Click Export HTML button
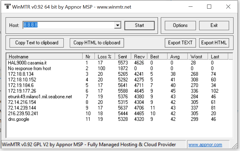240x151 pixels. pyautogui.click(x=214, y=43)
